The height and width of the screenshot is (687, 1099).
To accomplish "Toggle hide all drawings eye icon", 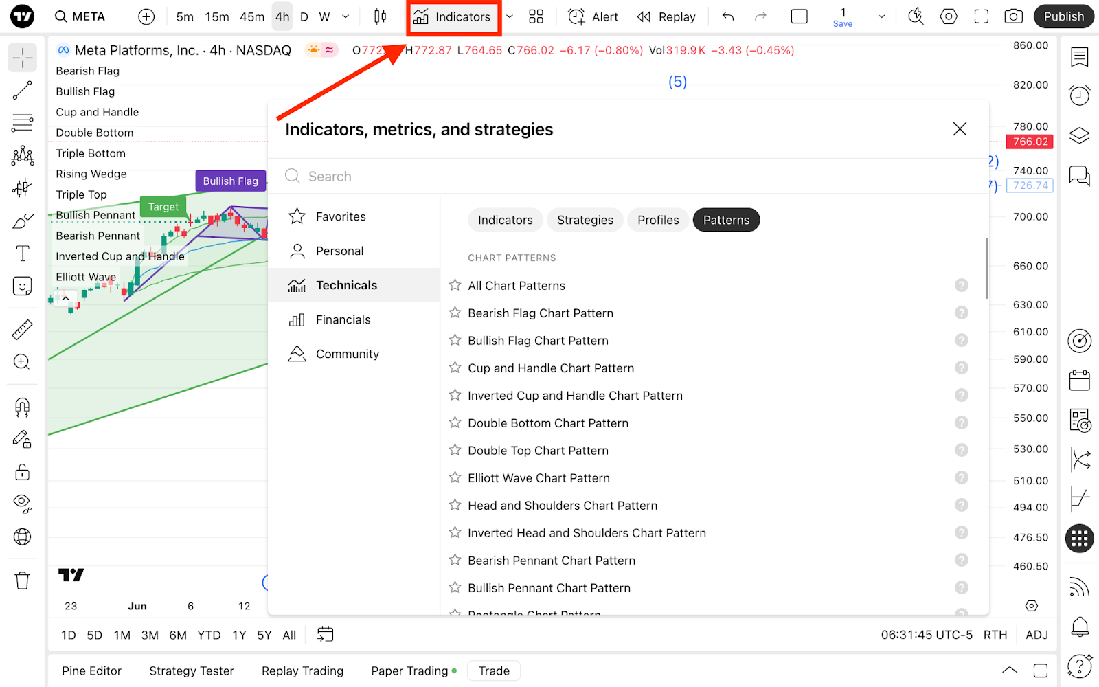I will click(x=22, y=504).
